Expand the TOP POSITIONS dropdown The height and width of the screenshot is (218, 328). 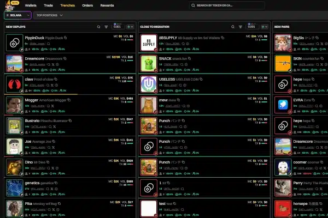coord(49,15)
